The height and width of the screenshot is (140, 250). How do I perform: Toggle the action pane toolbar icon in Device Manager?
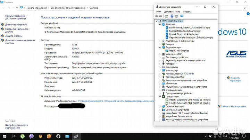point(176,16)
